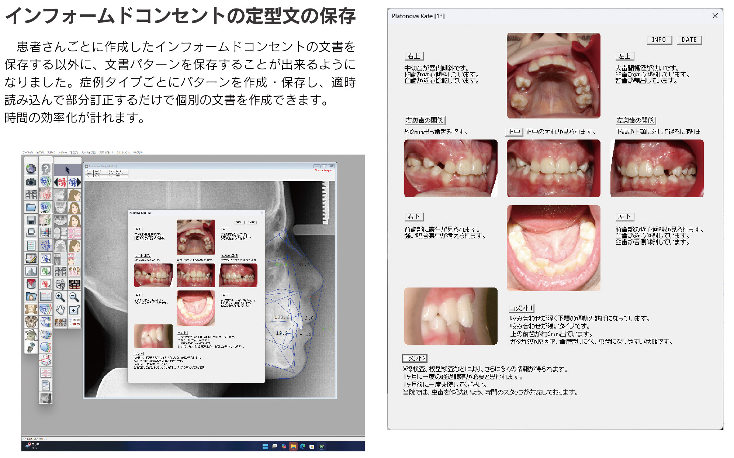Select upper occlusal photo in large dialog
Screen dimensions: 734x458
553,76
